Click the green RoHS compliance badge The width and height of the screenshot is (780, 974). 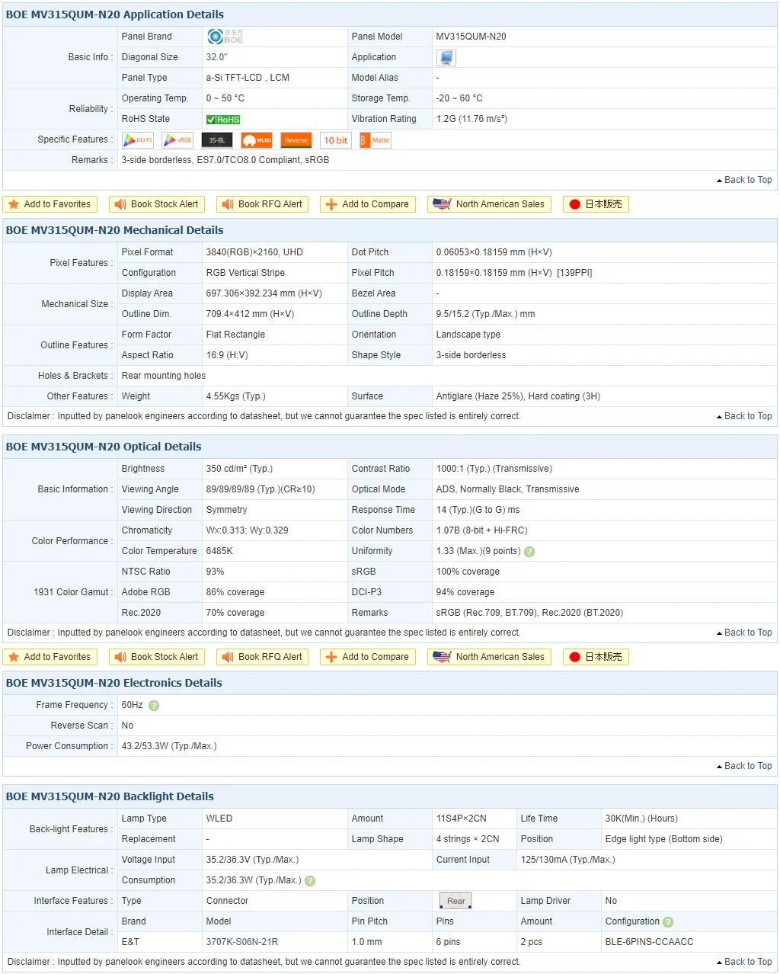223,120
